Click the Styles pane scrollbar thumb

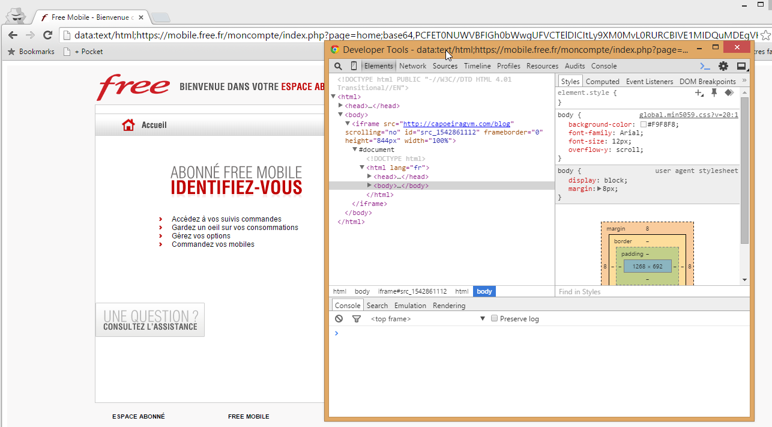click(745, 169)
